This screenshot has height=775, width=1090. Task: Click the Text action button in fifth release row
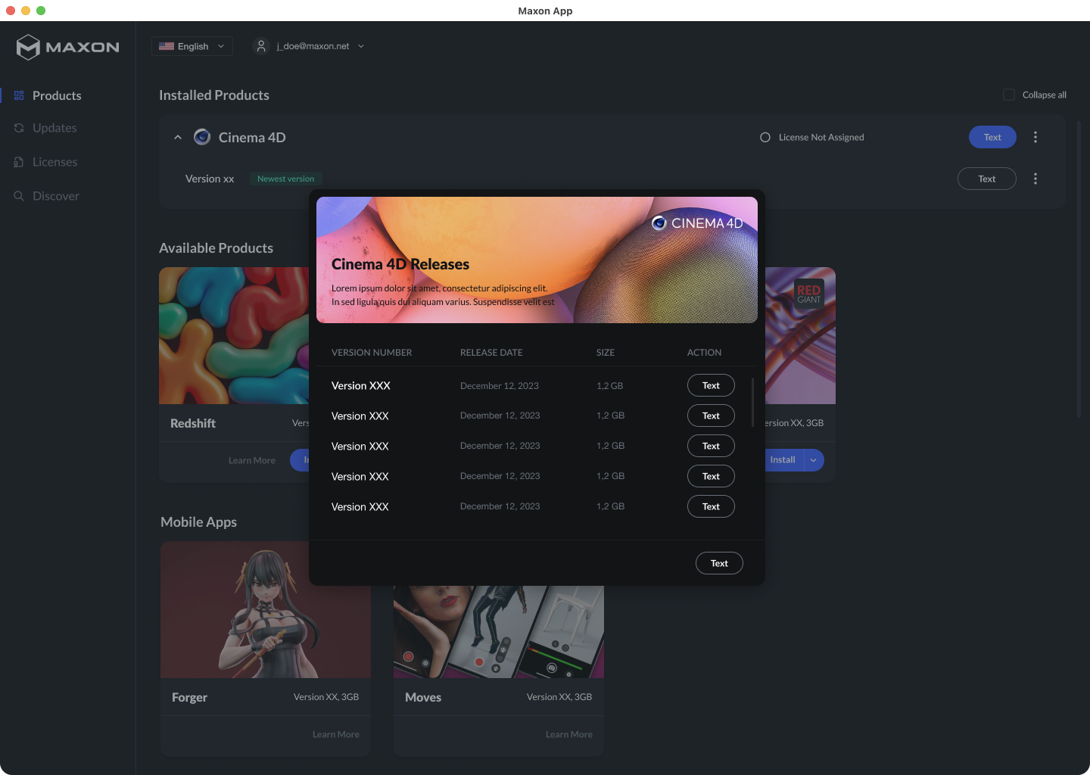coord(711,506)
